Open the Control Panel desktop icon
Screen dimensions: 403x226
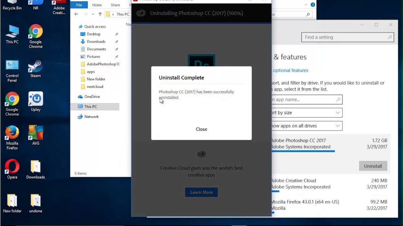click(x=12, y=70)
